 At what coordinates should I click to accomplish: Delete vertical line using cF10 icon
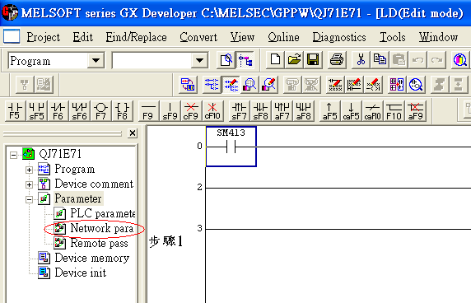pos(212,111)
